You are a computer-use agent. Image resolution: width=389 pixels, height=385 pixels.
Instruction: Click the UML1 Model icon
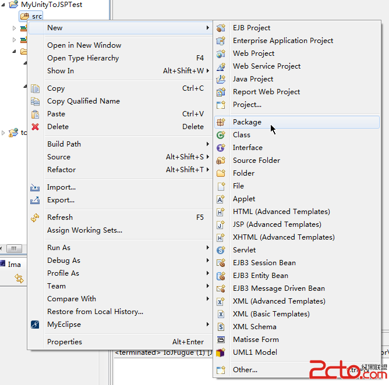(x=221, y=352)
